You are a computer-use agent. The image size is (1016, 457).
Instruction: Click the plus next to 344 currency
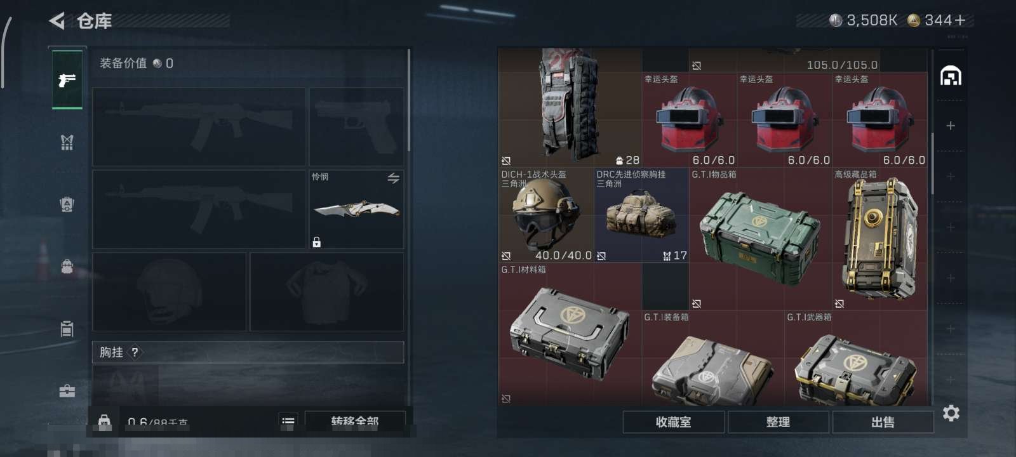point(959,20)
